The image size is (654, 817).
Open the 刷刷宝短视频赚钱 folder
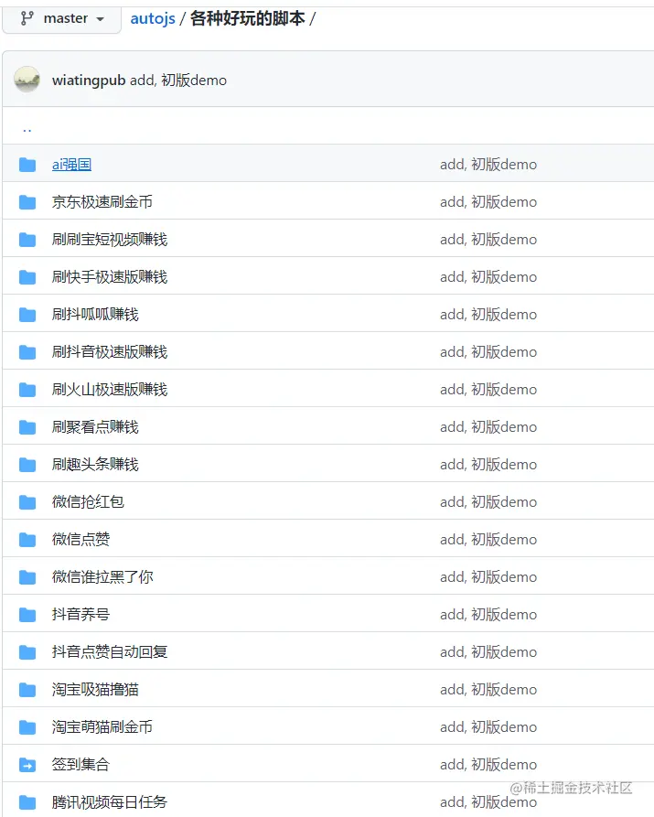[x=110, y=240]
